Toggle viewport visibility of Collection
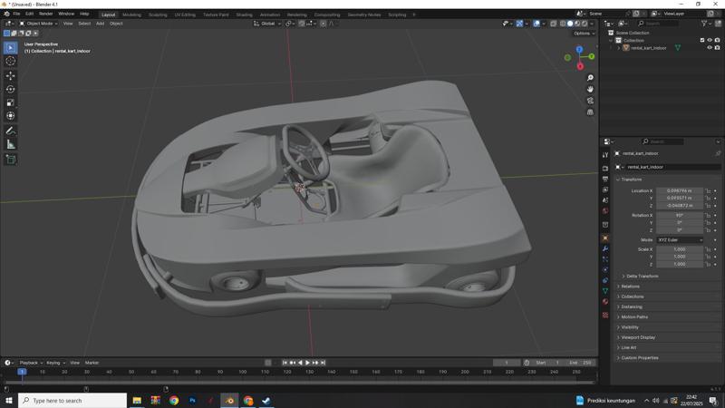Screen dimensions: 725x408 [x=710, y=40]
